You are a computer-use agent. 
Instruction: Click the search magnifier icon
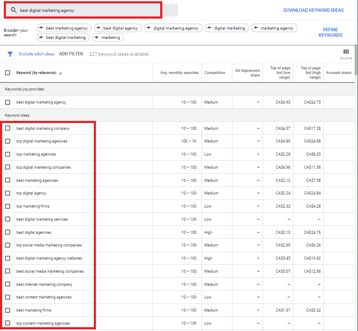[14, 10]
